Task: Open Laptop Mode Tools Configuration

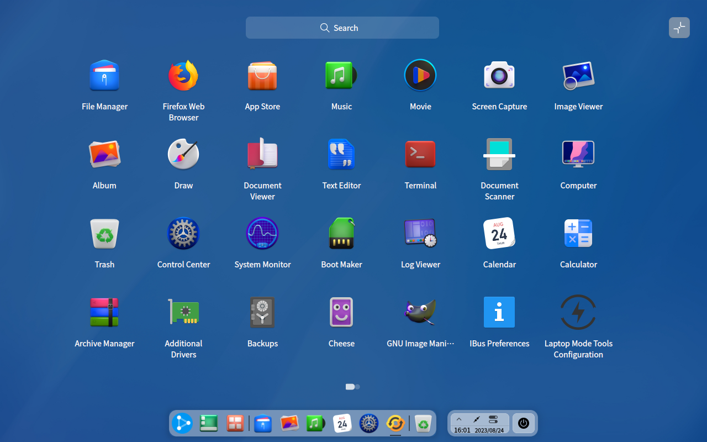Action: click(578, 312)
